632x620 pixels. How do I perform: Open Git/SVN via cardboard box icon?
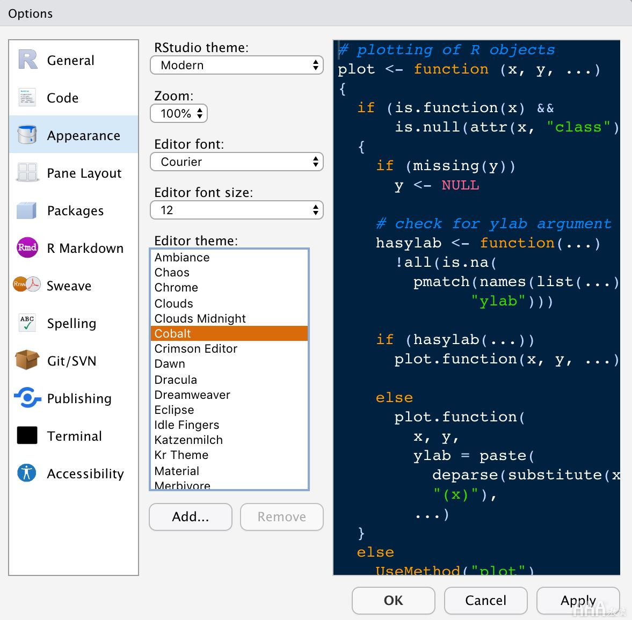click(x=27, y=360)
